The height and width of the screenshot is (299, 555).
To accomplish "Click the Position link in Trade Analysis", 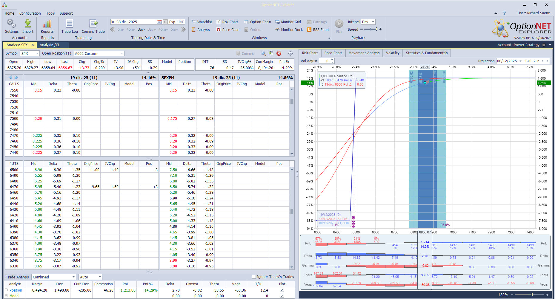I will (x=16, y=290).
